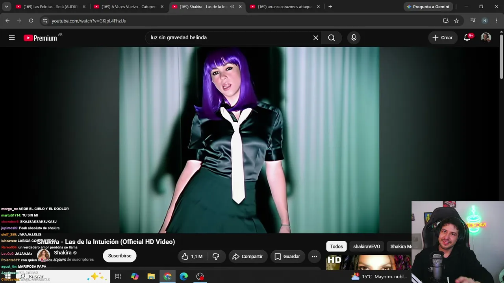Click the Suscribirse button
This screenshot has width=504, height=283.
click(x=120, y=256)
